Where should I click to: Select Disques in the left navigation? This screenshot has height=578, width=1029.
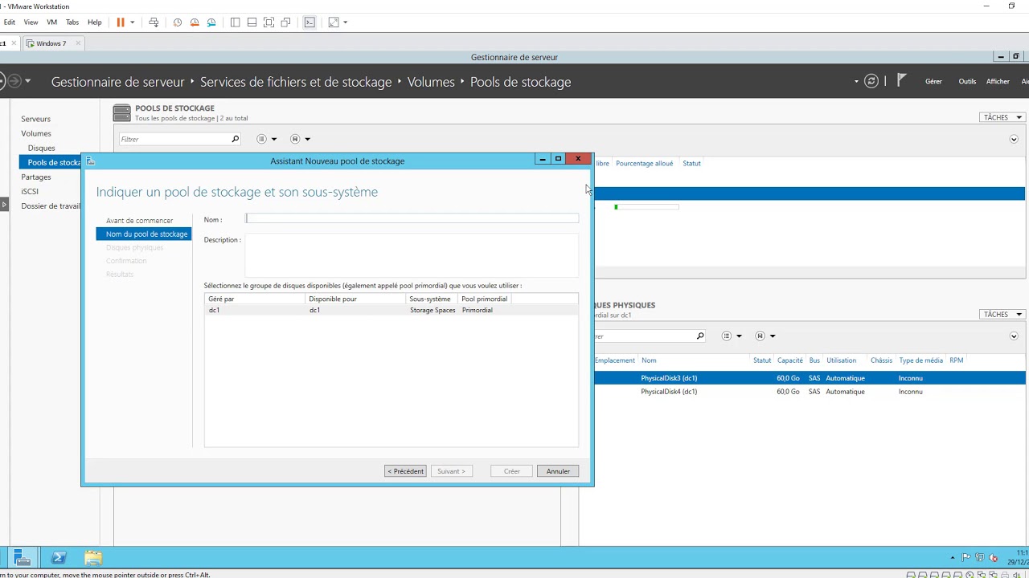pos(41,148)
